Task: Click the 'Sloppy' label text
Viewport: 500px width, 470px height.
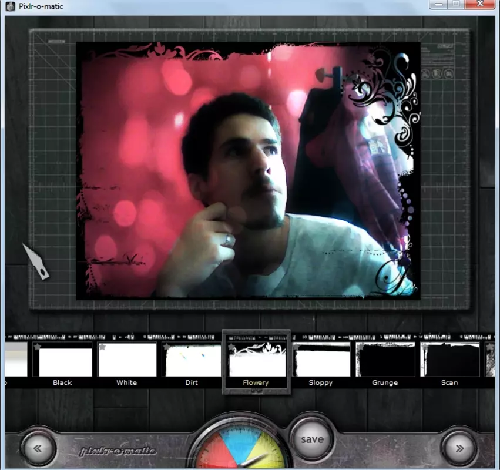Action: click(320, 382)
